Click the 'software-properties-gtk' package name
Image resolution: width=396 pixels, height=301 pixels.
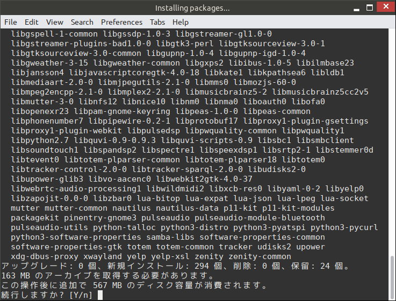tap(66, 247)
